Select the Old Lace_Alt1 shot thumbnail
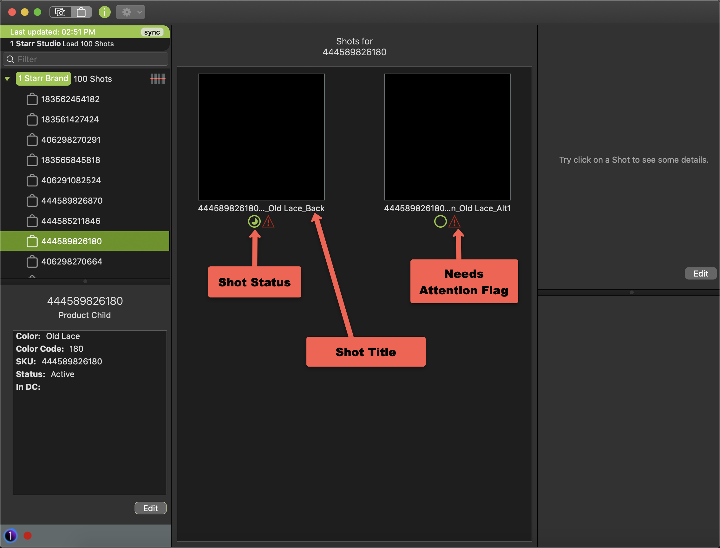 (447, 137)
